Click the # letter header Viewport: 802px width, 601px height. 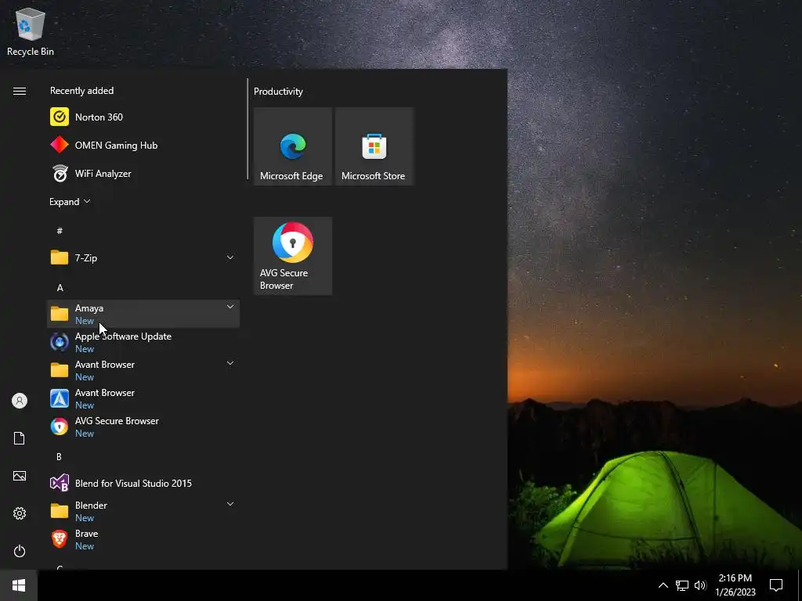[x=60, y=231]
